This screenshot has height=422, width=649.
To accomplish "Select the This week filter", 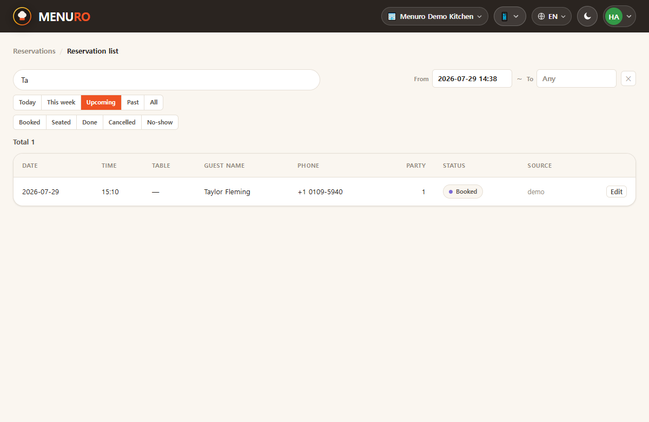I will [x=61, y=102].
